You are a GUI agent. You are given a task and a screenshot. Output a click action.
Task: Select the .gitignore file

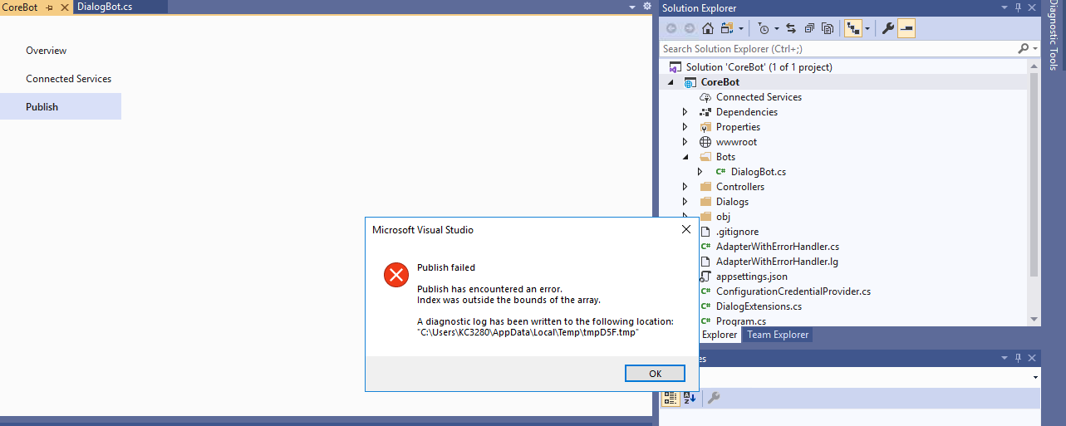coord(737,232)
